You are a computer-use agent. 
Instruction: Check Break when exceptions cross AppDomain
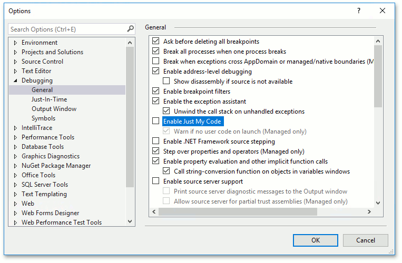pos(155,61)
